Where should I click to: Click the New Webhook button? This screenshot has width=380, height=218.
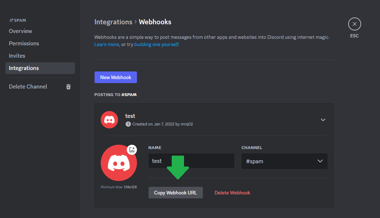click(x=116, y=77)
